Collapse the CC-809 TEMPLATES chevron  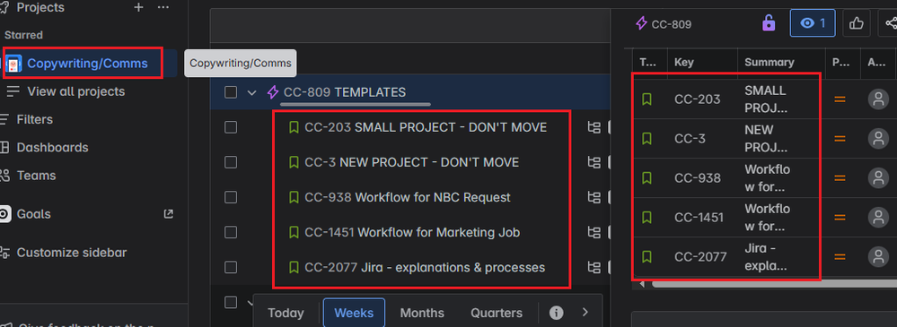[251, 92]
